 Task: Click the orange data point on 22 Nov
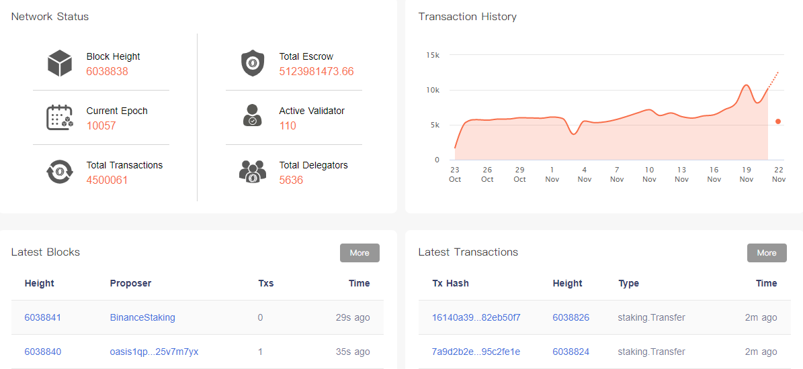(778, 121)
